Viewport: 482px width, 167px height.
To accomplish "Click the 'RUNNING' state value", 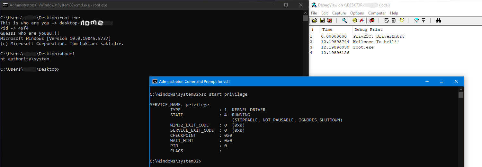I will coord(241,115).
